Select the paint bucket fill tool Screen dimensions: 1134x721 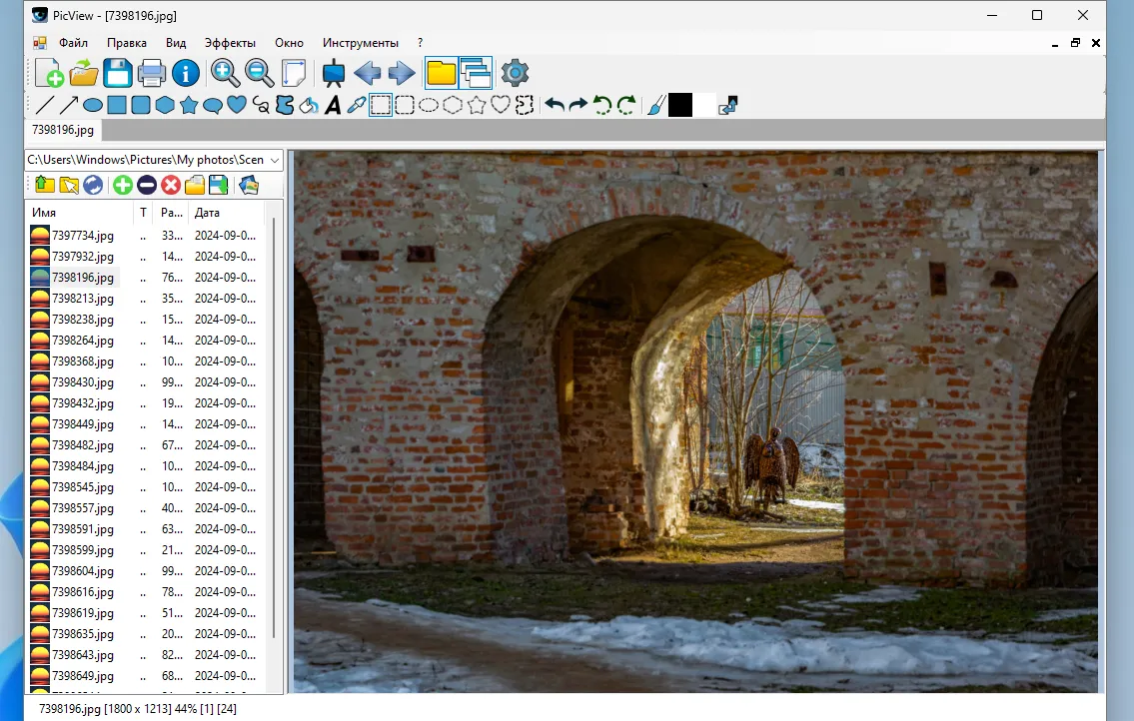(309, 105)
